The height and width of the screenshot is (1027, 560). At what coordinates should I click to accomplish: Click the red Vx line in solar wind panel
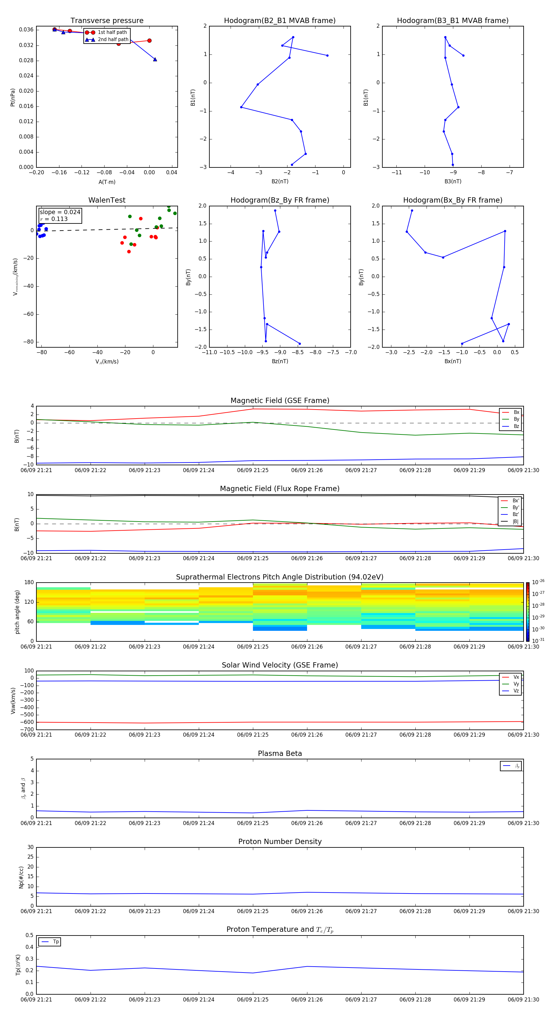coord(280,722)
